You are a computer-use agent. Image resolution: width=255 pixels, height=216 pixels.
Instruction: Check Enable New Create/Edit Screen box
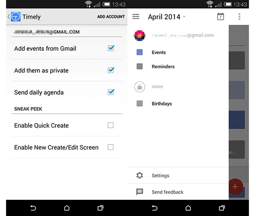(x=110, y=147)
